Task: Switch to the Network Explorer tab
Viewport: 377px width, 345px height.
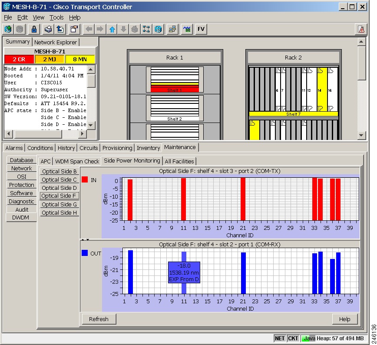Action: tap(56, 42)
